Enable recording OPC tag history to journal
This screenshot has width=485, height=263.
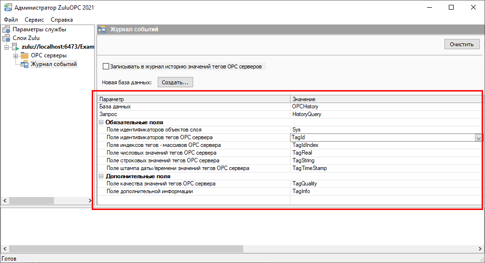106,66
